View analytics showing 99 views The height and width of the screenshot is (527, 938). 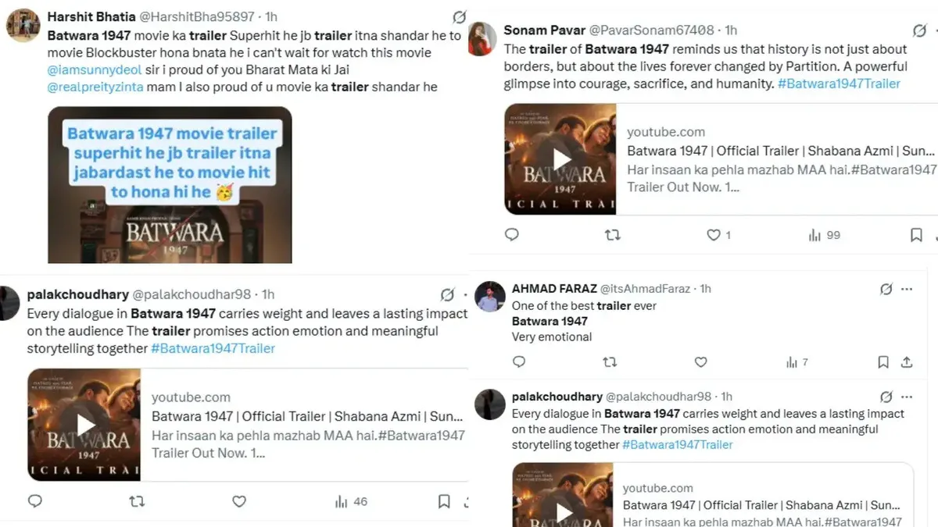(x=824, y=234)
